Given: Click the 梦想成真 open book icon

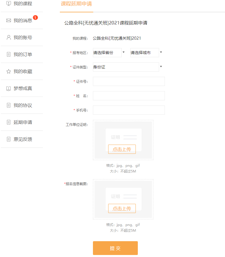Looking at the screenshot, I should [9, 89].
